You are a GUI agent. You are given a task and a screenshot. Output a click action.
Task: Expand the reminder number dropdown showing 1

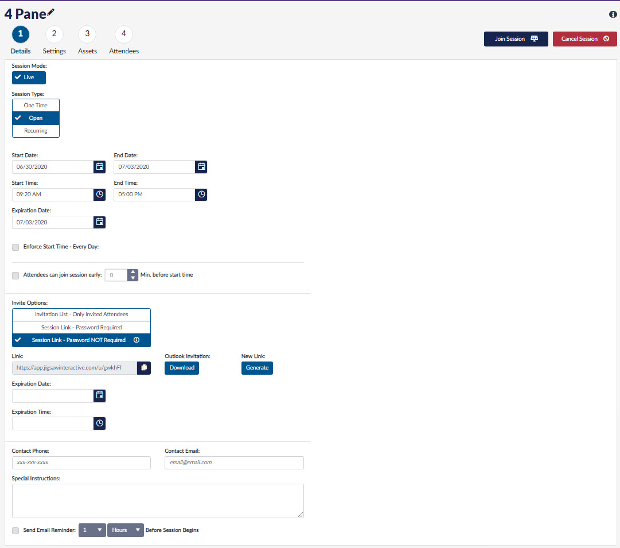pyautogui.click(x=92, y=530)
